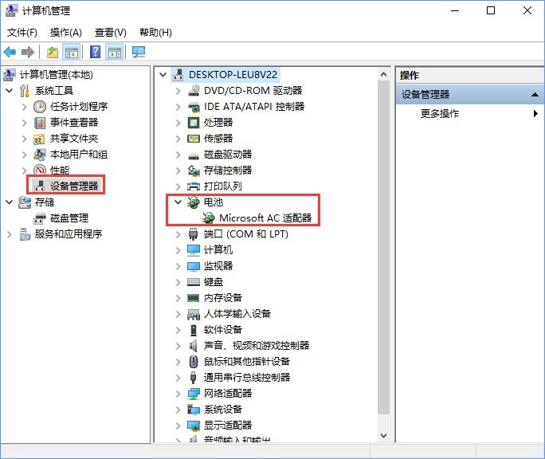Select the 计算机 device category
Viewport: 545px width, 459px height.
click(x=218, y=250)
